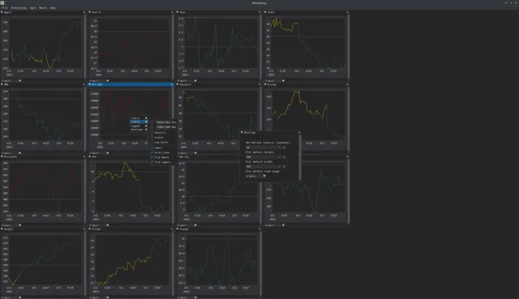The height and width of the screenshot is (299, 519).
Task: Open the time range dropdown under Nvidia plot
Action: (x=99, y=81)
